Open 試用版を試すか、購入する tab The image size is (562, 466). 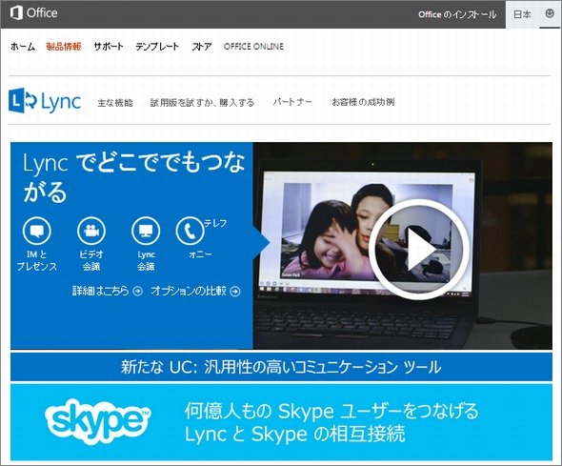tap(202, 103)
